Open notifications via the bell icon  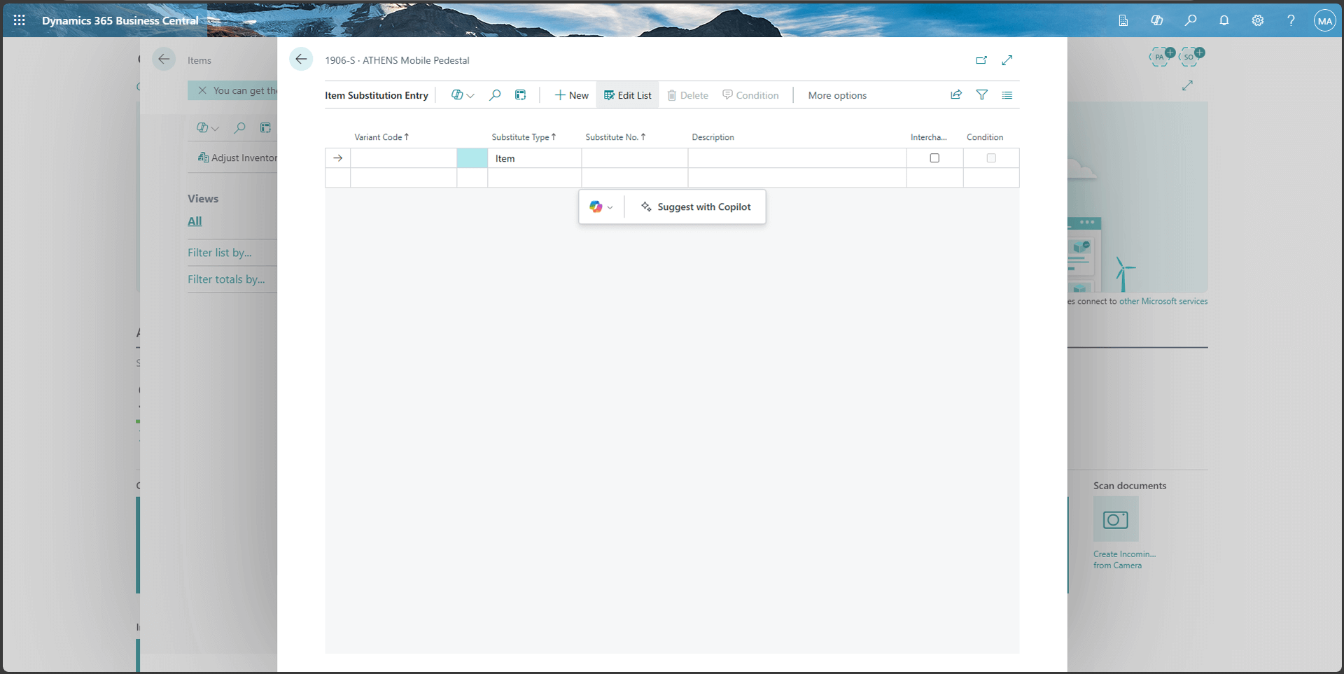[1224, 20]
